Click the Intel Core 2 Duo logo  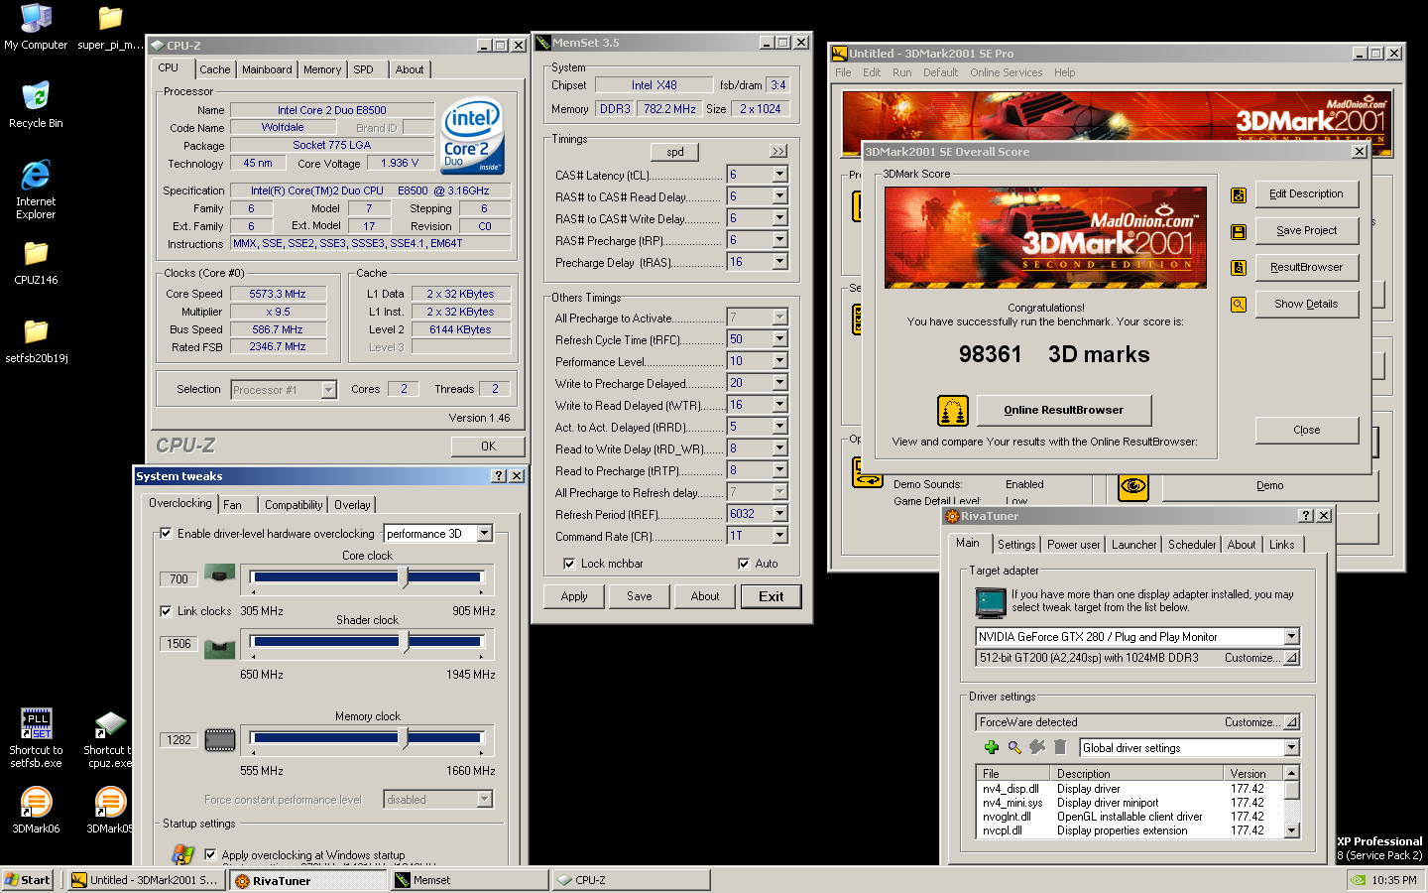pyautogui.click(x=472, y=135)
